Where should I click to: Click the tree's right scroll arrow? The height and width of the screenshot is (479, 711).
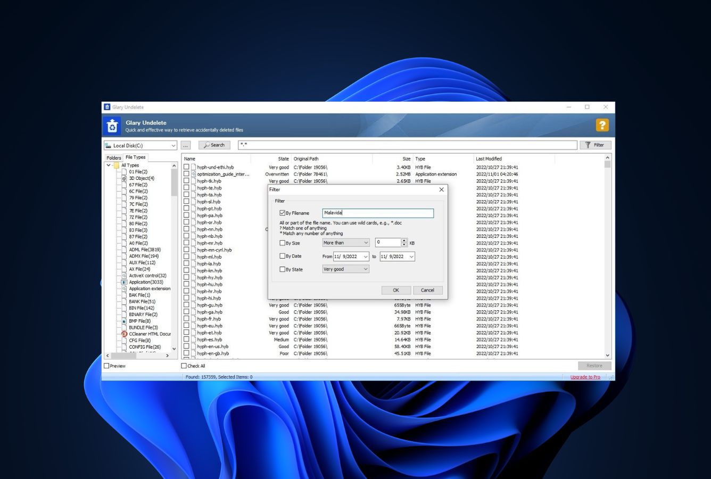pyautogui.click(x=168, y=356)
